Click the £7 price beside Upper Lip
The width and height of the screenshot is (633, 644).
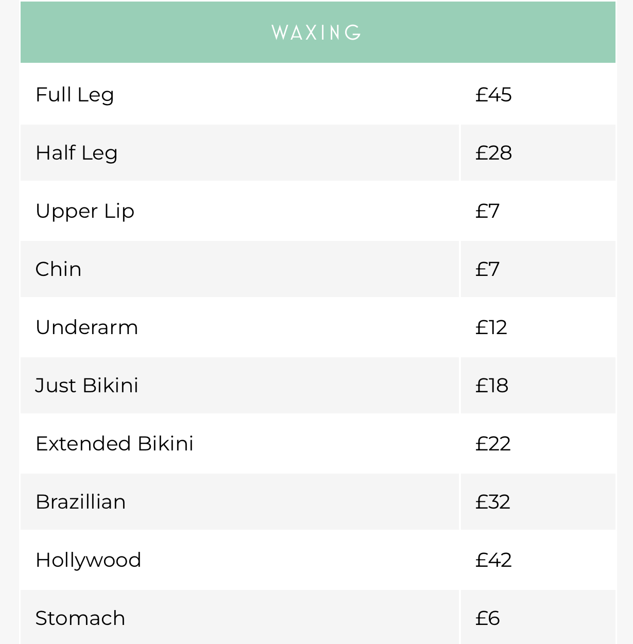point(487,211)
